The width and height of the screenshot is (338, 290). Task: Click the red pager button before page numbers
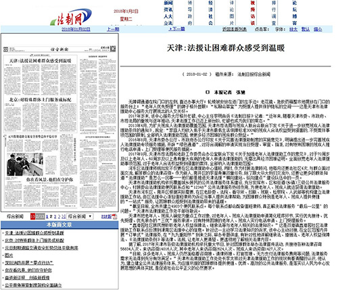pyautogui.click(x=33, y=216)
